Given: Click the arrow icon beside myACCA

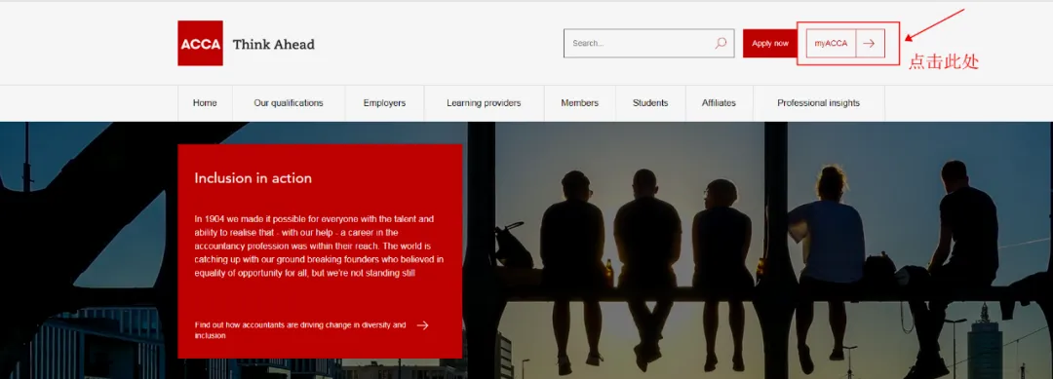Looking at the screenshot, I should click(870, 43).
